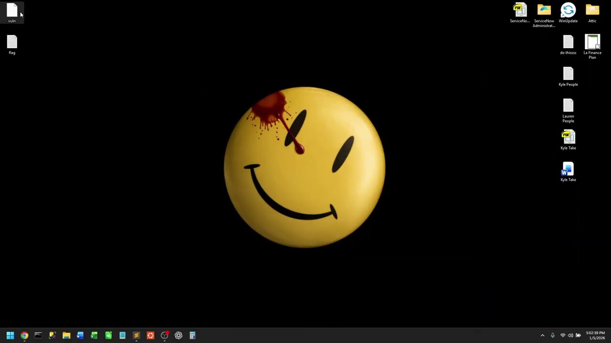611x343 pixels.
Task: Open the Windows Start menu
Action: (10, 335)
